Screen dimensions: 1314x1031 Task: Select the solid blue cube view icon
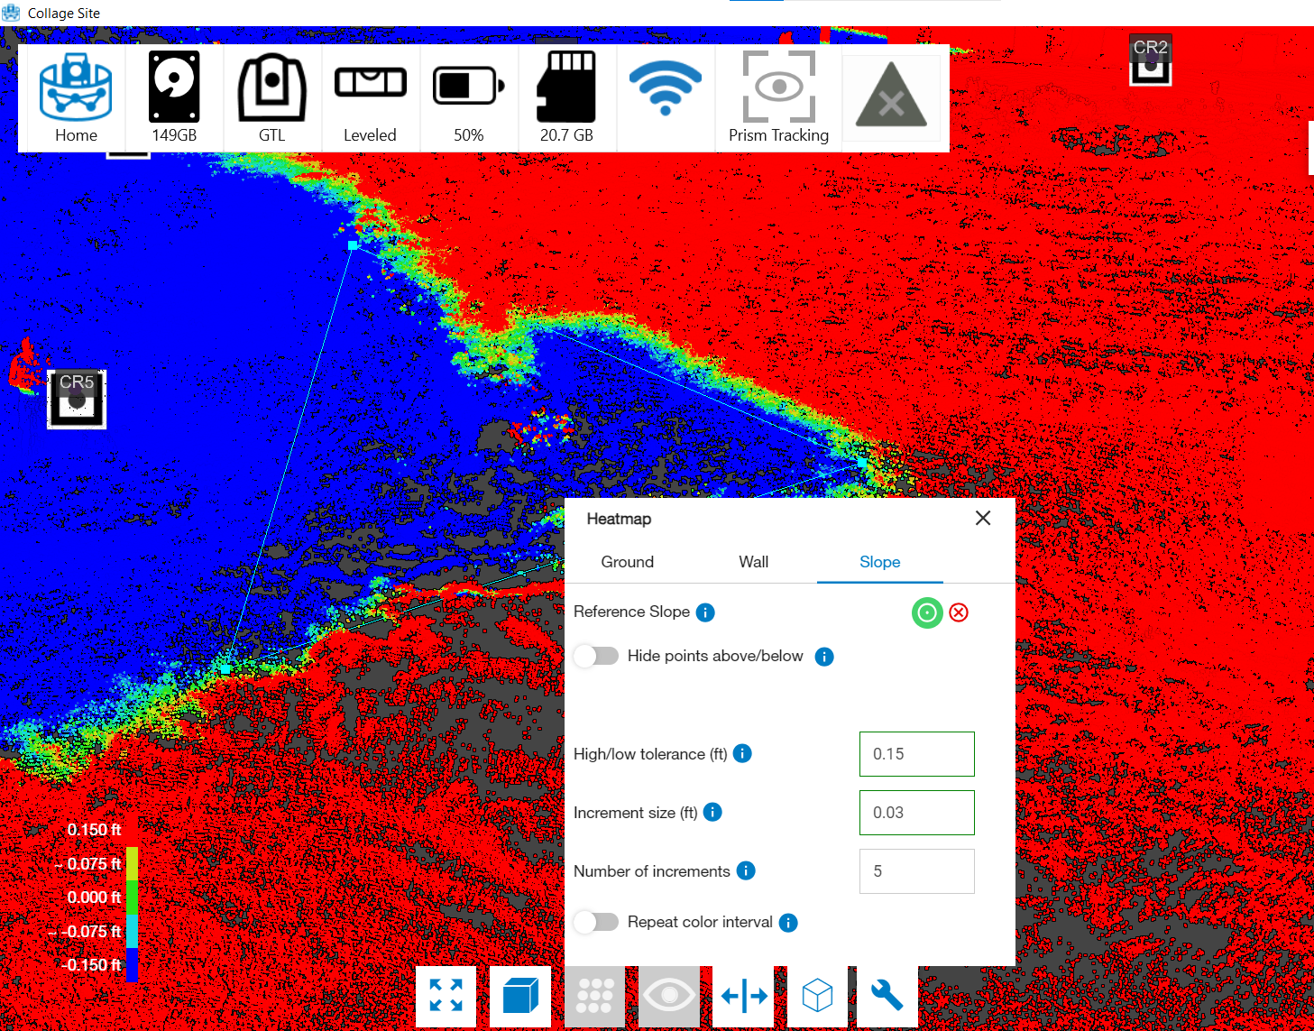pyautogui.click(x=520, y=996)
